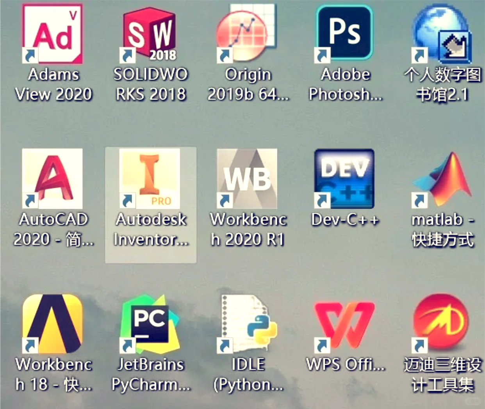Select the globe icon for 个人数字图书馆2.1
The height and width of the screenshot is (409, 485).
(x=442, y=34)
